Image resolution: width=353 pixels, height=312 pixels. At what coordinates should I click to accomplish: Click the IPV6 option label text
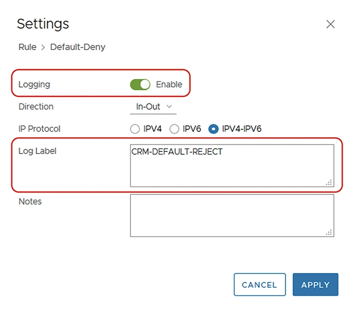tap(192, 129)
